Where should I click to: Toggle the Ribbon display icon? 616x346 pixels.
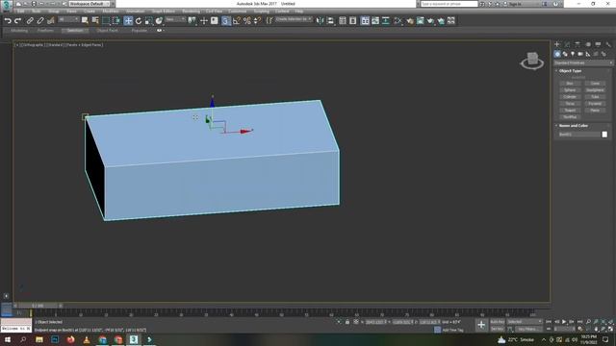point(365,21)
